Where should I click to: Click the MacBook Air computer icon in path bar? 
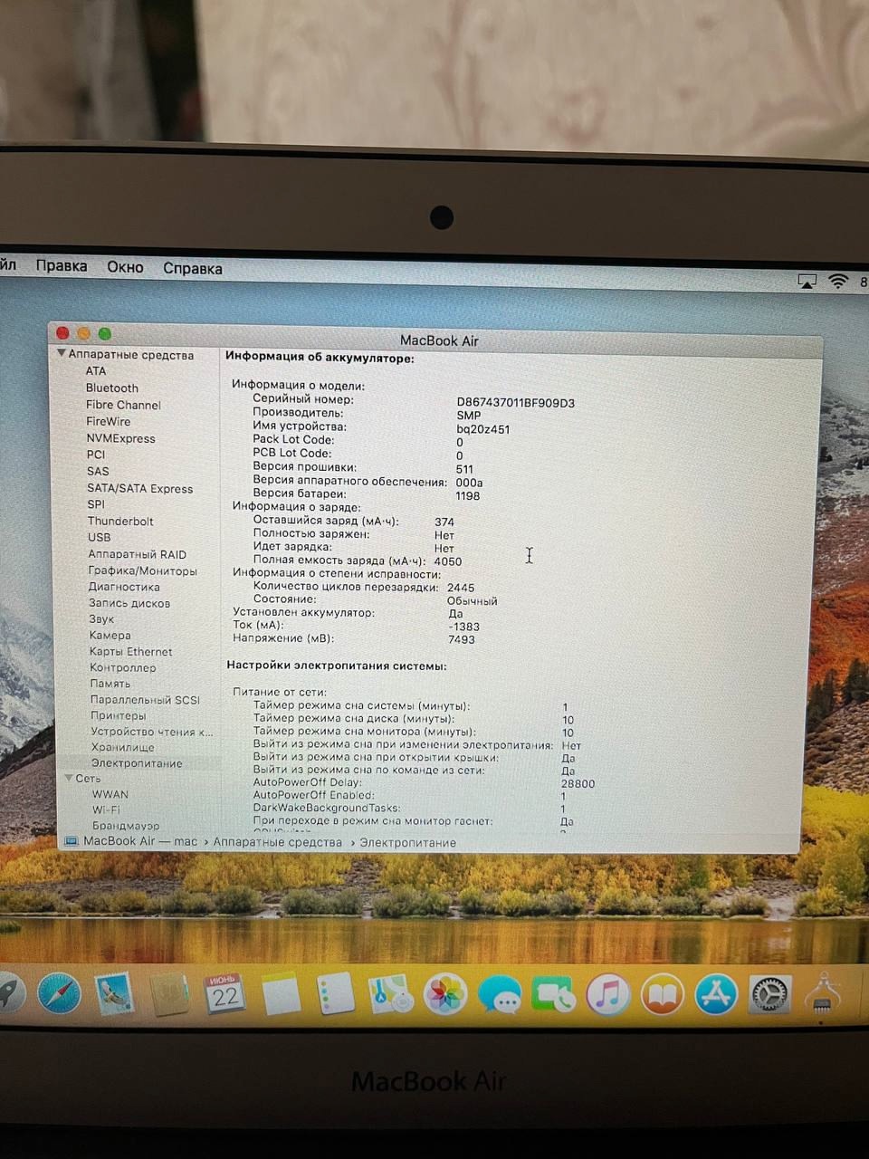(x=72, y=841)
